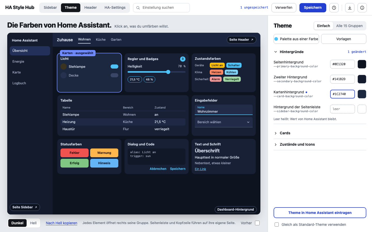Screen dimensions: 372x232
Task: Click the Ein Link hyperlink
Action: (x=200, y=169)
